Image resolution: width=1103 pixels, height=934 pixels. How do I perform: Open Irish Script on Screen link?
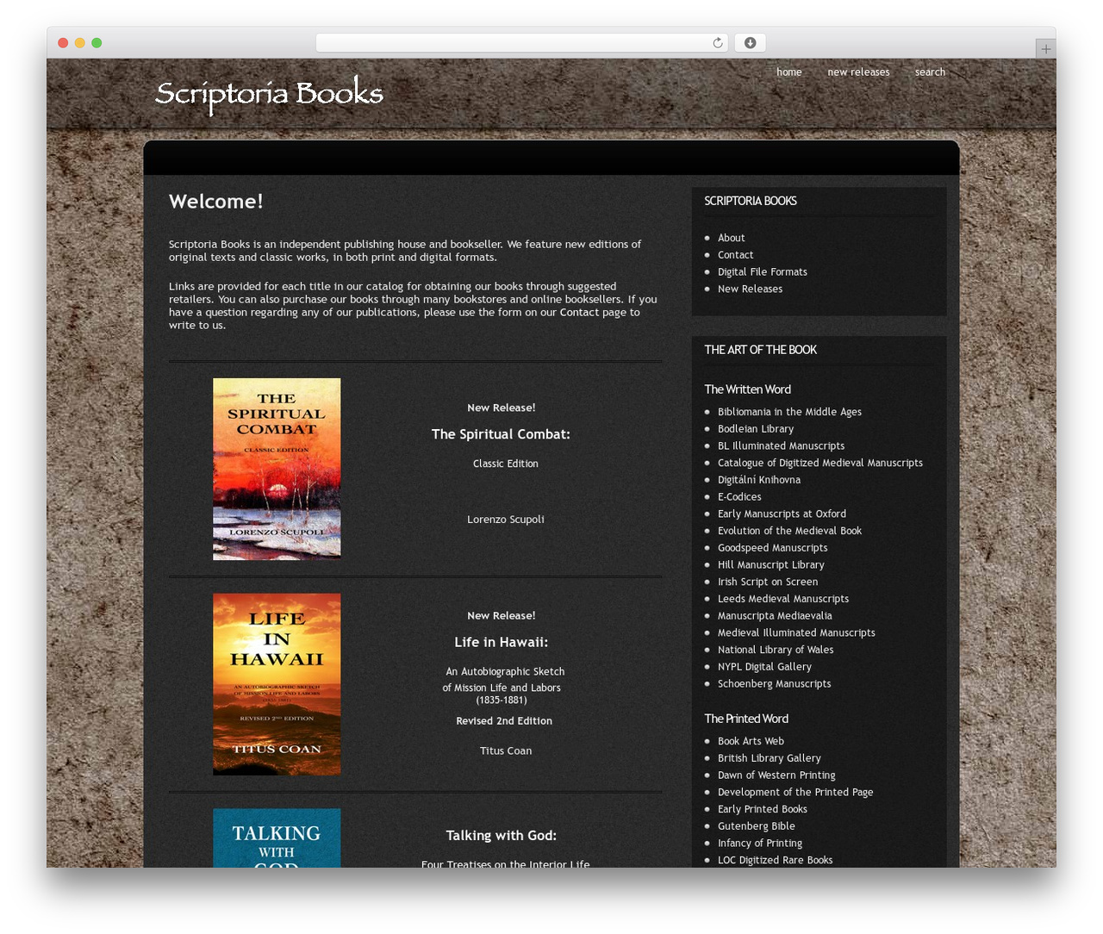tap(768, 582)
